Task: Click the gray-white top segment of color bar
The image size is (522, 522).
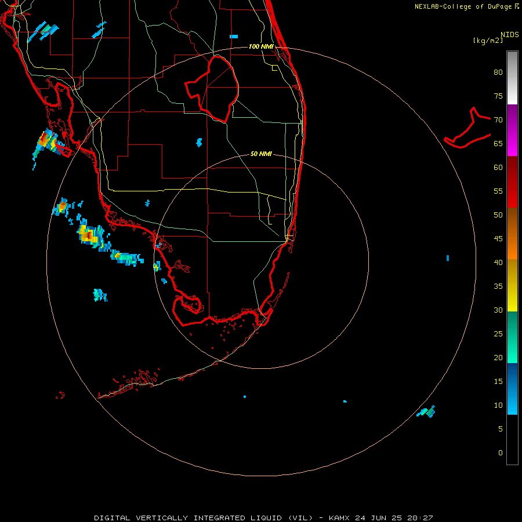Action: pyautogui.click(x=512, y=78)
